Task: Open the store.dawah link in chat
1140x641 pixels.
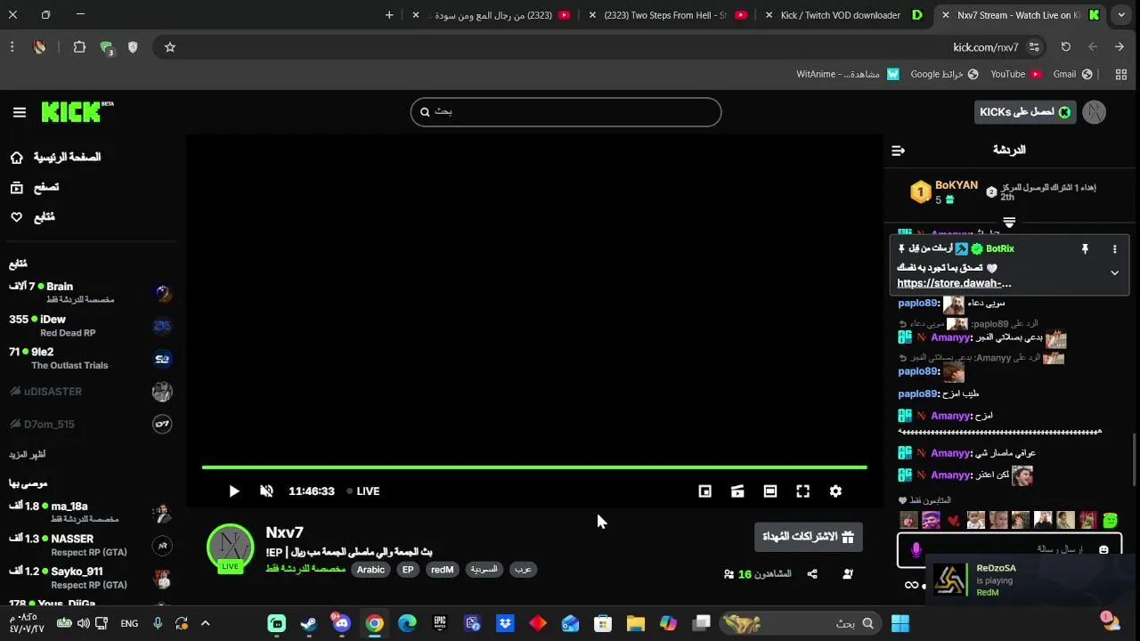Action: click(954, 283)
